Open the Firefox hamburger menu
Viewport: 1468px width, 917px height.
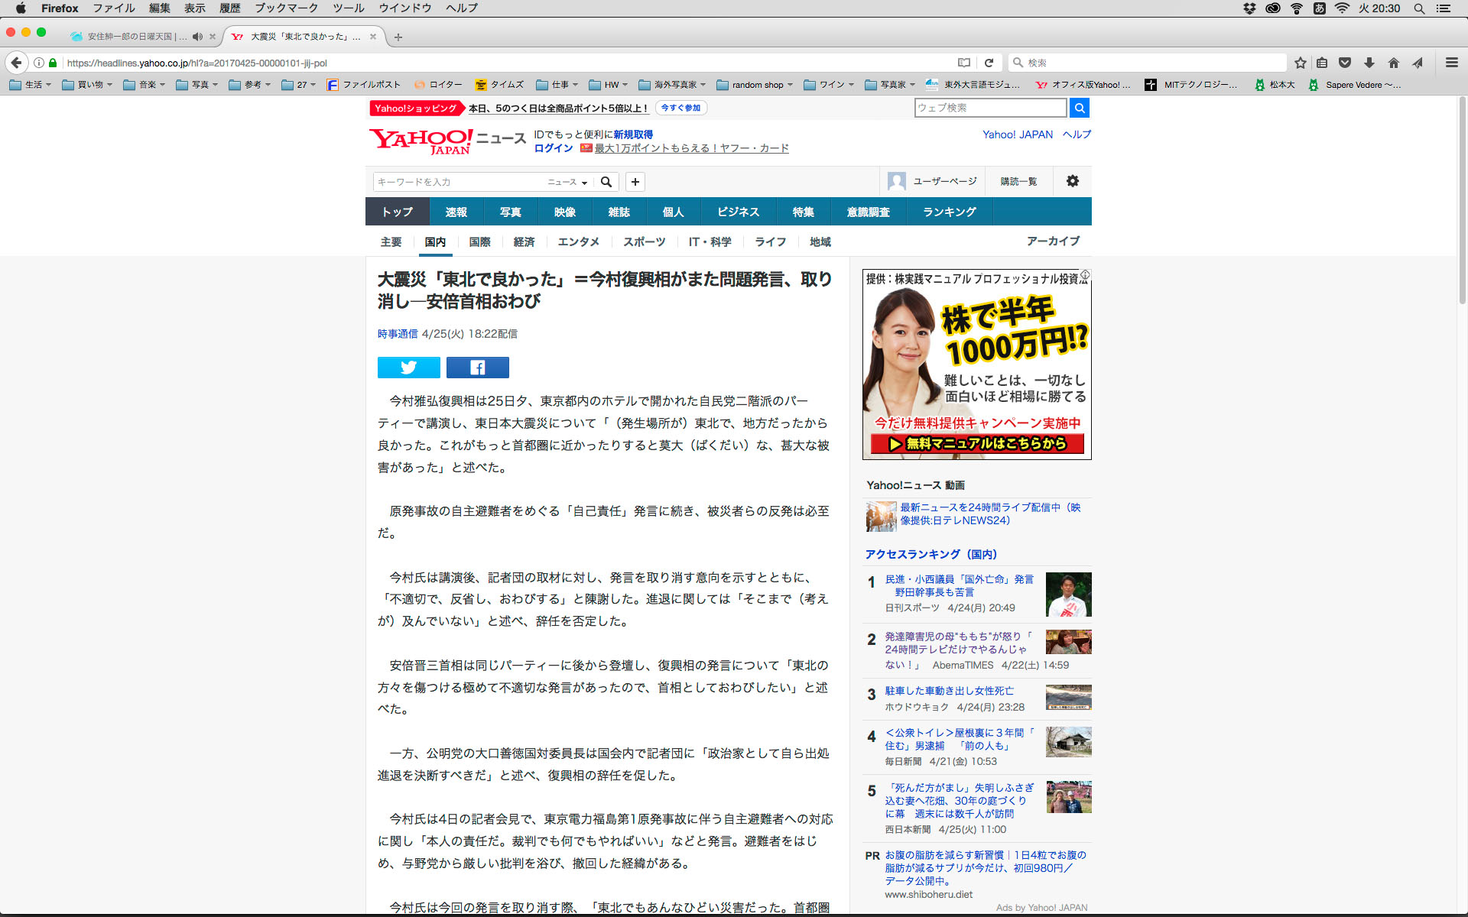(x=1451, y=63)
